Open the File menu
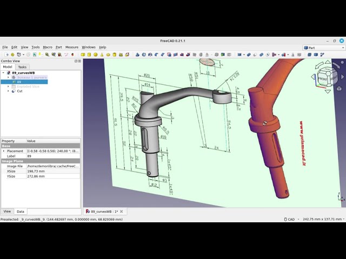The width and height of the screenshot is (346, 259). coord(5,47)
